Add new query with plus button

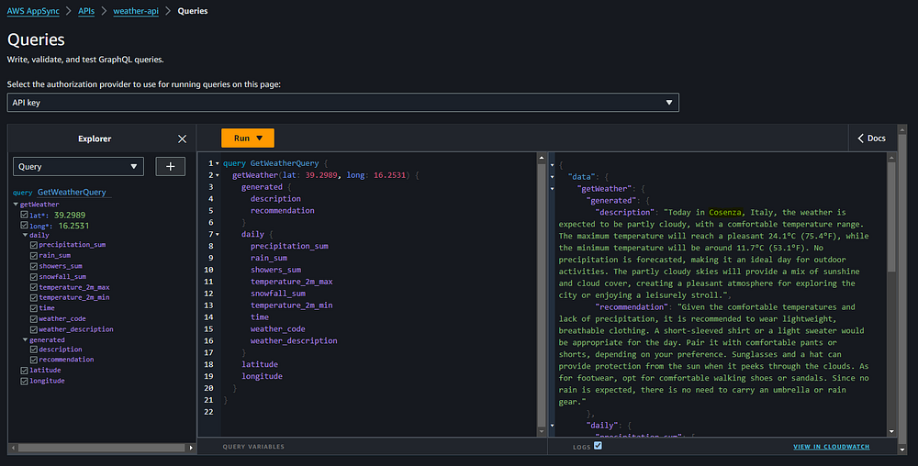coord(171,167)
